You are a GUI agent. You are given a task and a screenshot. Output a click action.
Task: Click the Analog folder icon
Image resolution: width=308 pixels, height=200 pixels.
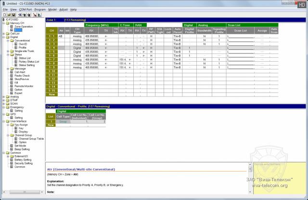[x=8, y=97]
